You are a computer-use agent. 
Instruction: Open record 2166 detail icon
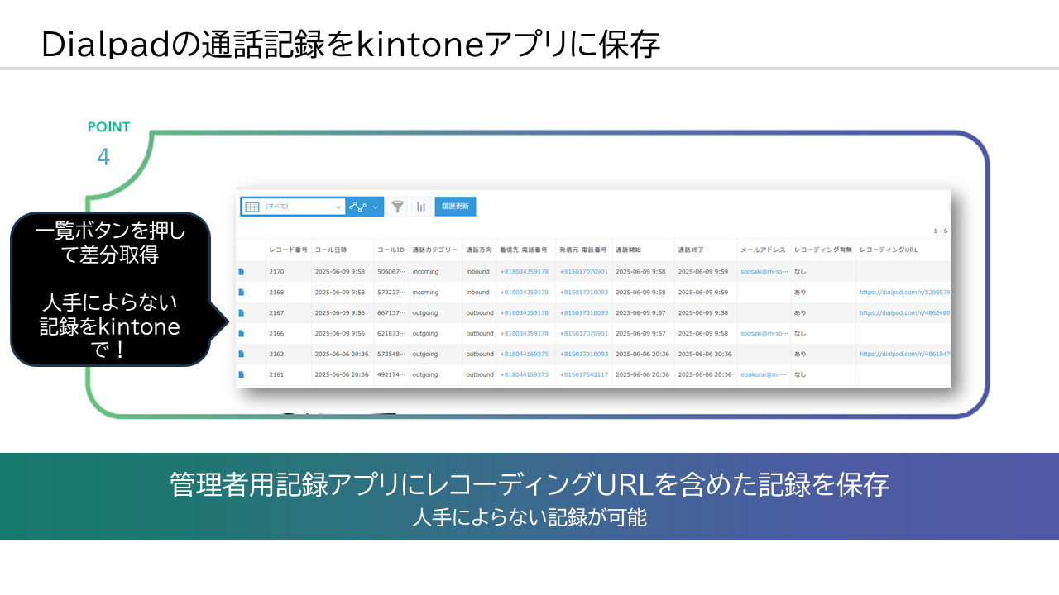coord(242,333)
